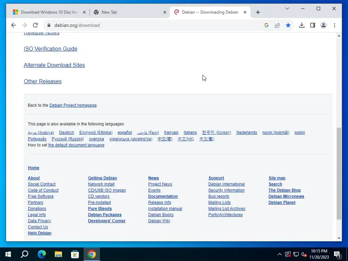The width and height of the screenshot is (348, 261).
Task: Select the Nederlands language link
Action: click(247, 133)
